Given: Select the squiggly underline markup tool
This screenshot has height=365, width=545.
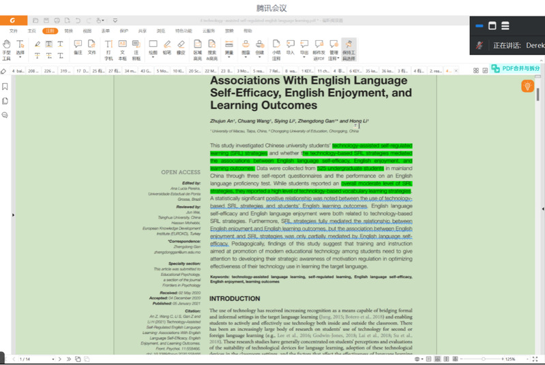Looking at the screenshot, I should point(49,56).
